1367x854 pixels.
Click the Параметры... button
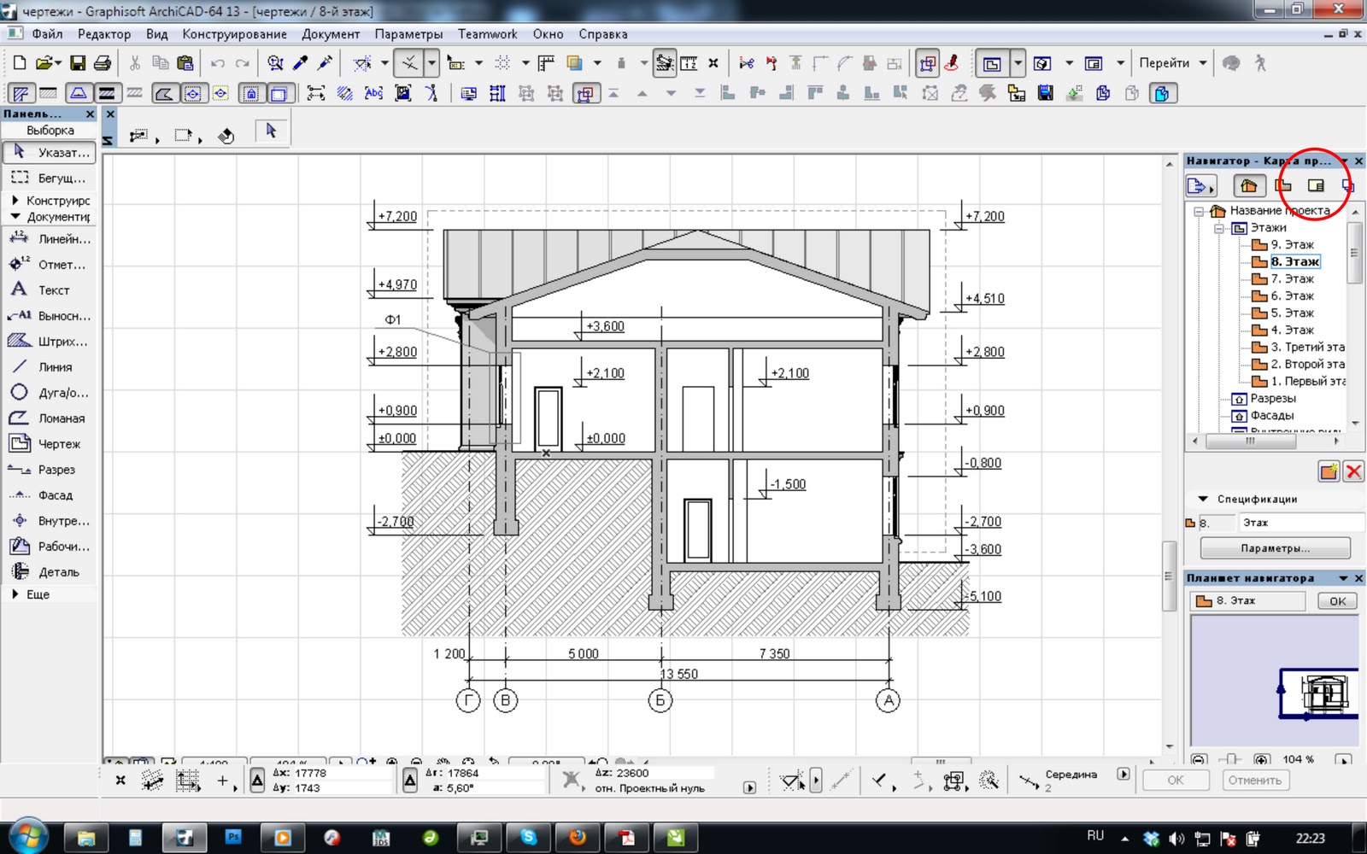point(1275,548)
